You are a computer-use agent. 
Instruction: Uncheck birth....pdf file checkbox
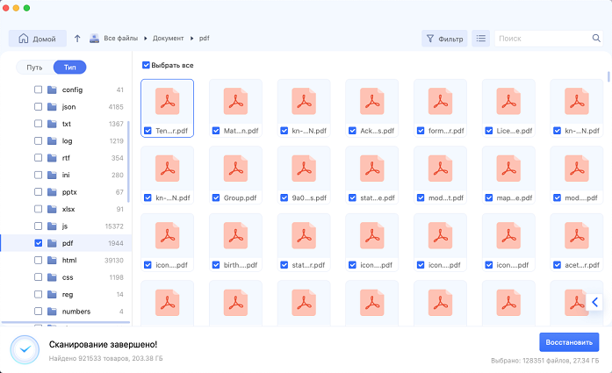(x=216, y=265)
